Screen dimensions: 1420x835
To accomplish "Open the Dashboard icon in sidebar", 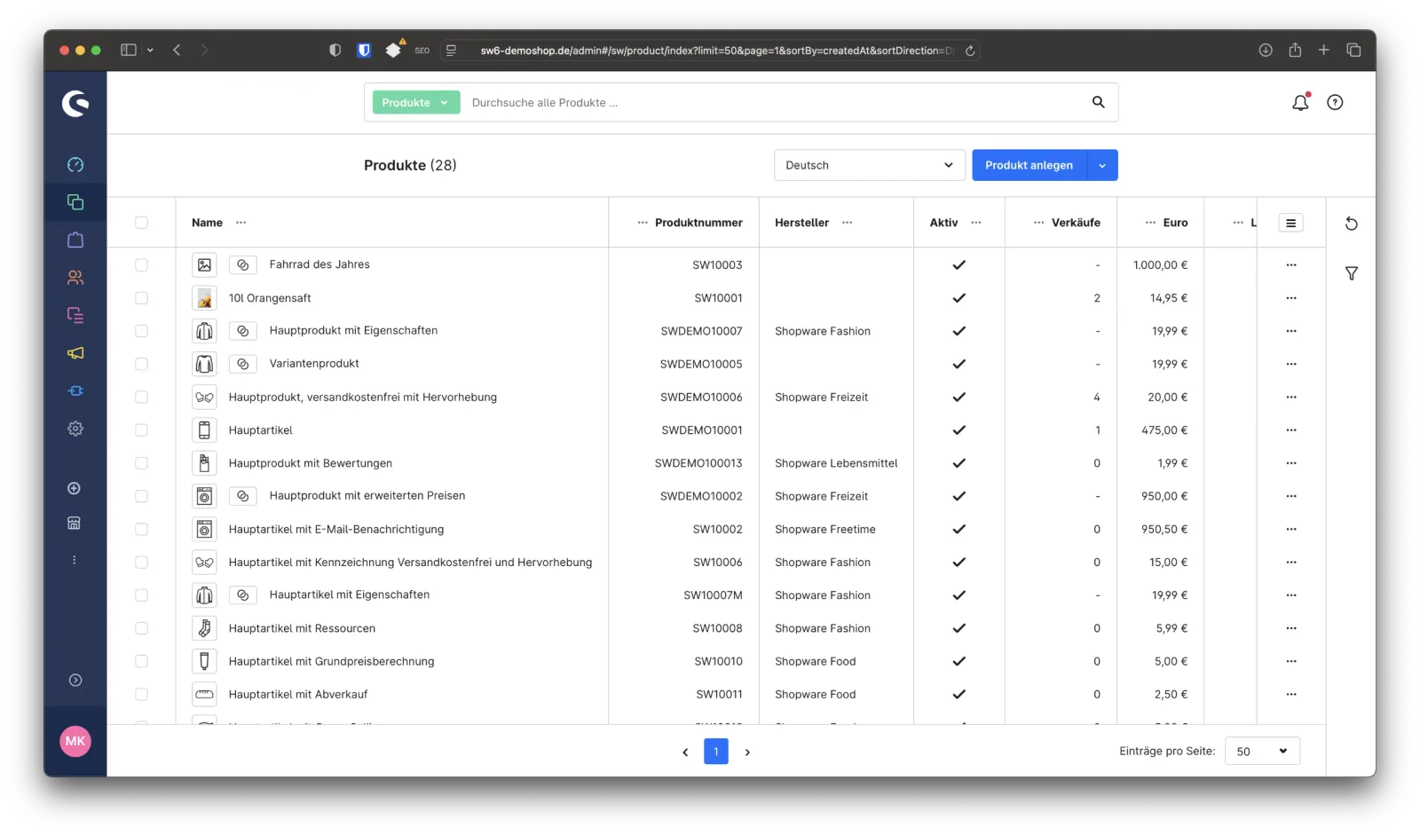I will [75, 165].
